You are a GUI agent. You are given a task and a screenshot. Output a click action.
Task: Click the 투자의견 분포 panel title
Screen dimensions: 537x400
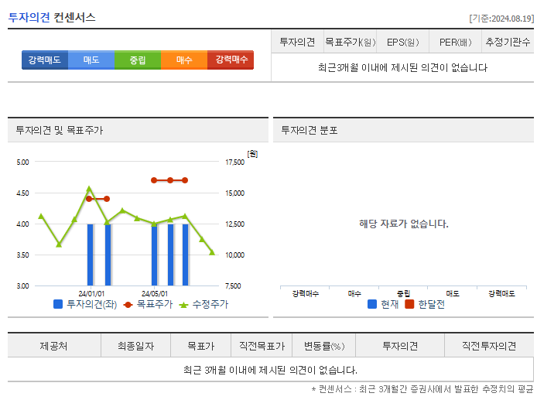tap(310, 130)
